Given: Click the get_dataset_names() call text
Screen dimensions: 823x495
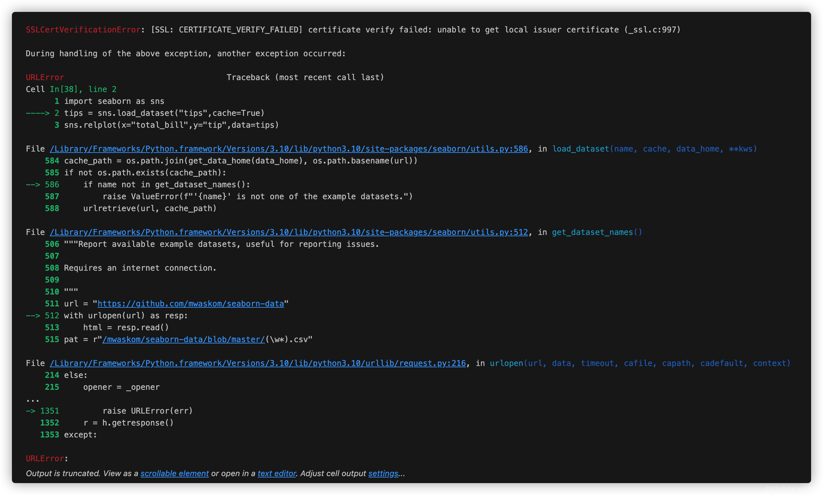Looking at the screenshot, I should tap(597, 232).
